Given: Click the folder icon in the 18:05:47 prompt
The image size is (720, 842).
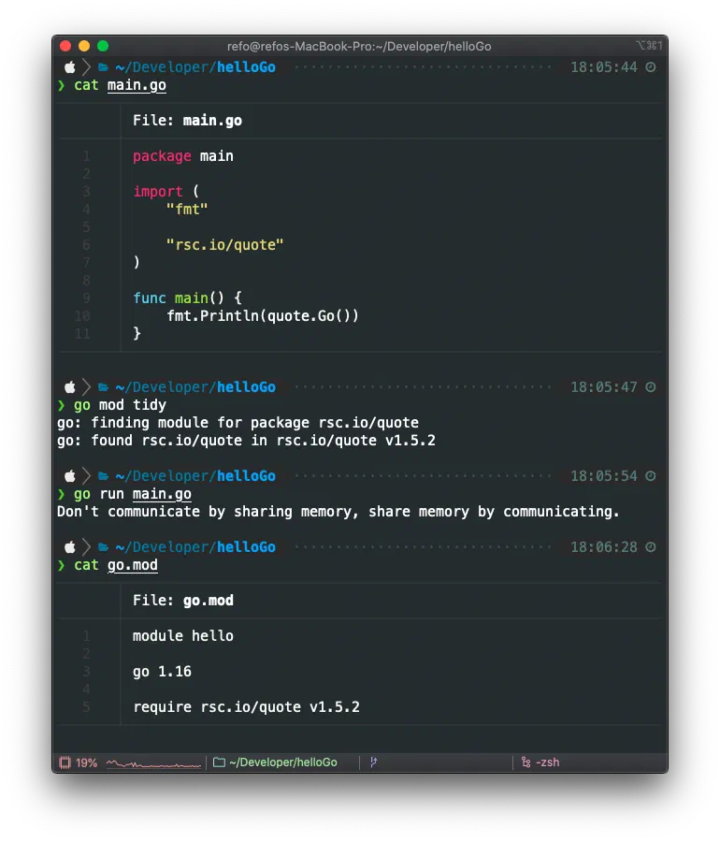Looking at the screenshot, I should click(x=104, y=387).
